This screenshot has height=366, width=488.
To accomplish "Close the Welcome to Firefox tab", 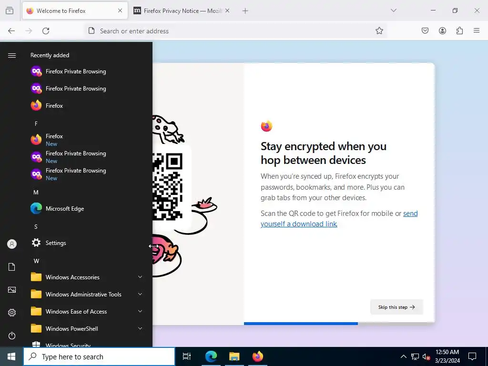I will pyautogui.click(x=120, y=10).
